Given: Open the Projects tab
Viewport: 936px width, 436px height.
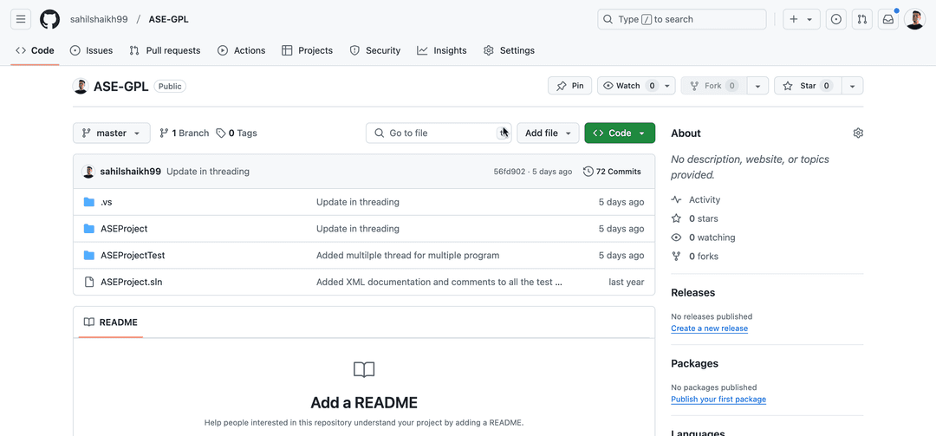Looking at the screenshot, I should (308, 51).
